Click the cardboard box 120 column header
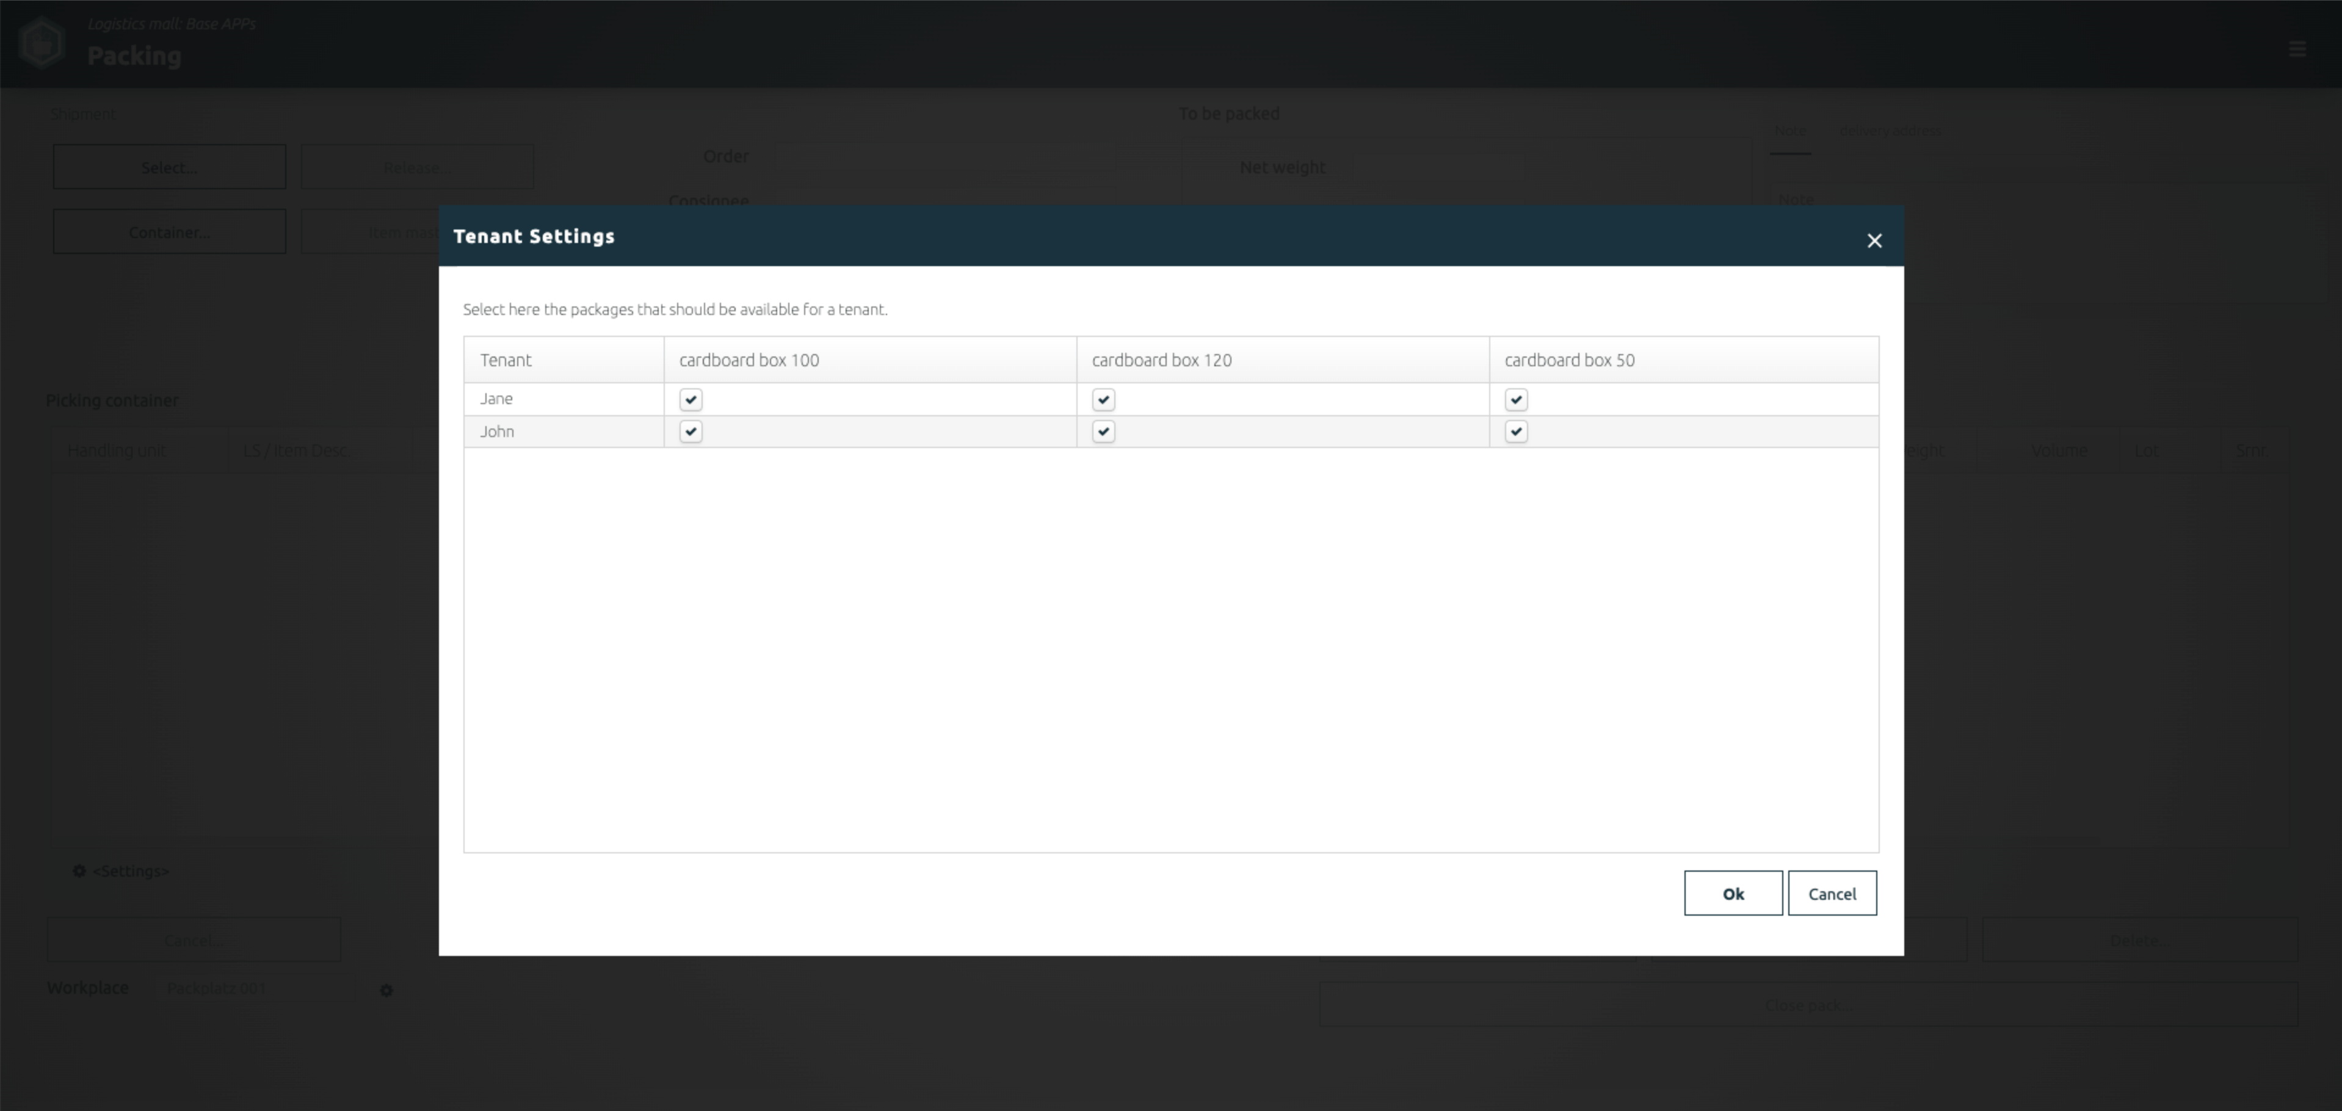 point(1283,360)
